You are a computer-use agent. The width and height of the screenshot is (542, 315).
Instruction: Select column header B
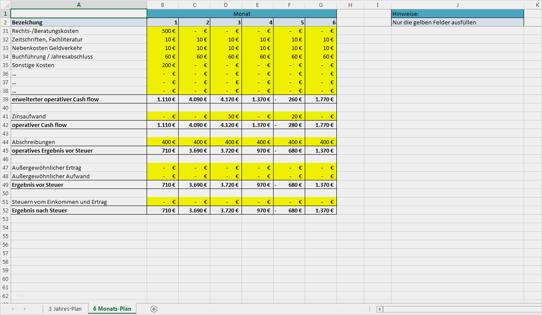[x=163, y=5]
